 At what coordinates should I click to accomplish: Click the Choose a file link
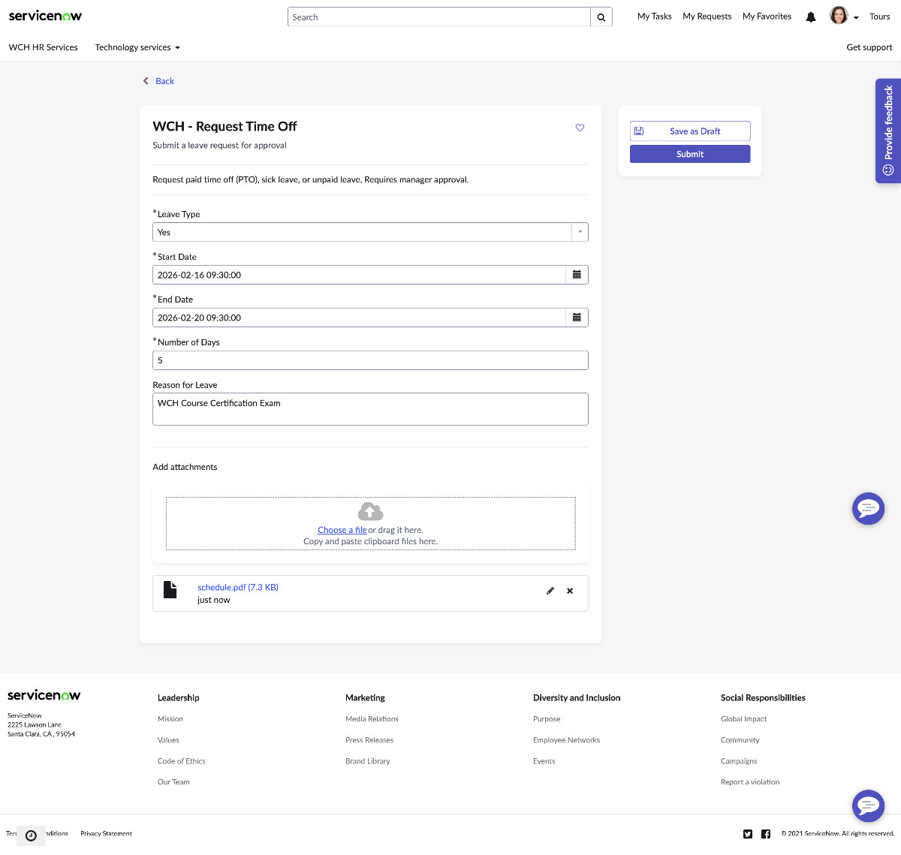[x=342, y=530]
